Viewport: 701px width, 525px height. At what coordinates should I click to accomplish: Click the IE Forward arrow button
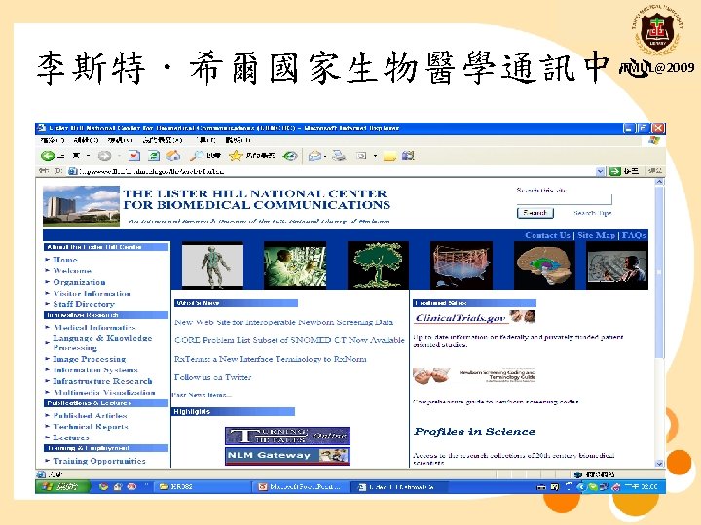pos(104,156)
